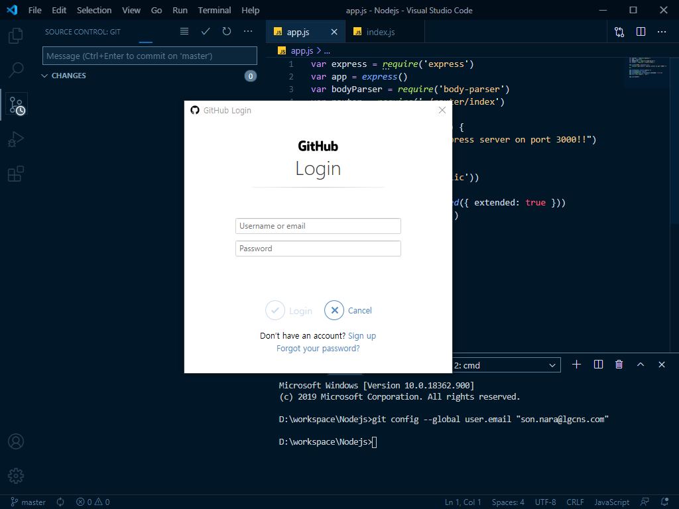Open the View menu
Viewport: 679px width, 509px height.
point(131,11)
